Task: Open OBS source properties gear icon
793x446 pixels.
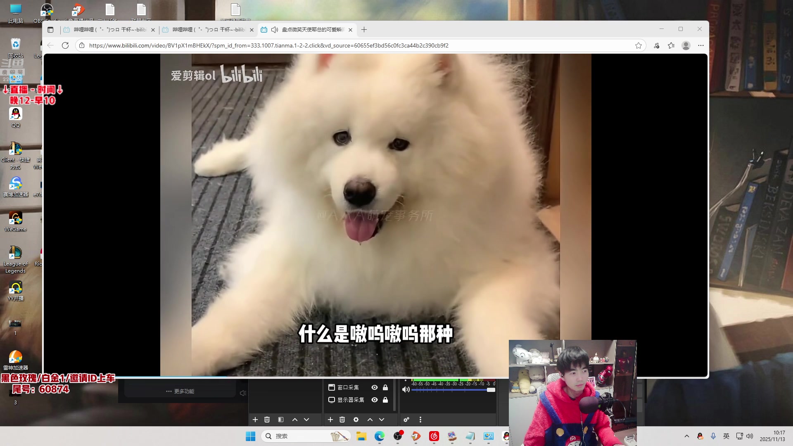Action: (356, 420)
